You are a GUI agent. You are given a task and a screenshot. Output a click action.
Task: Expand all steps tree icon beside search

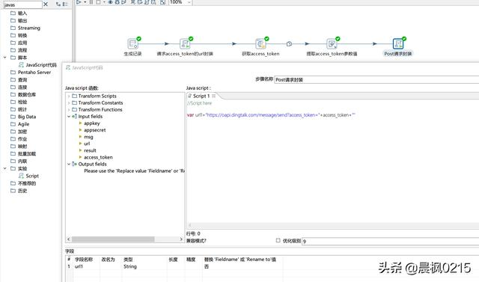[58, 4]
